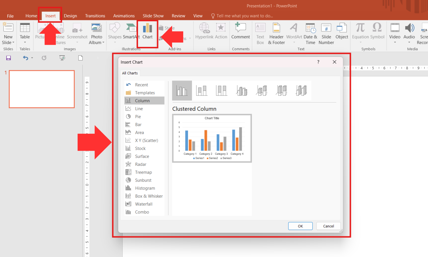Click the Tell me what you want to do box
Image resolution: width=428 pixels, height=257 pixels.
(242, 16)
